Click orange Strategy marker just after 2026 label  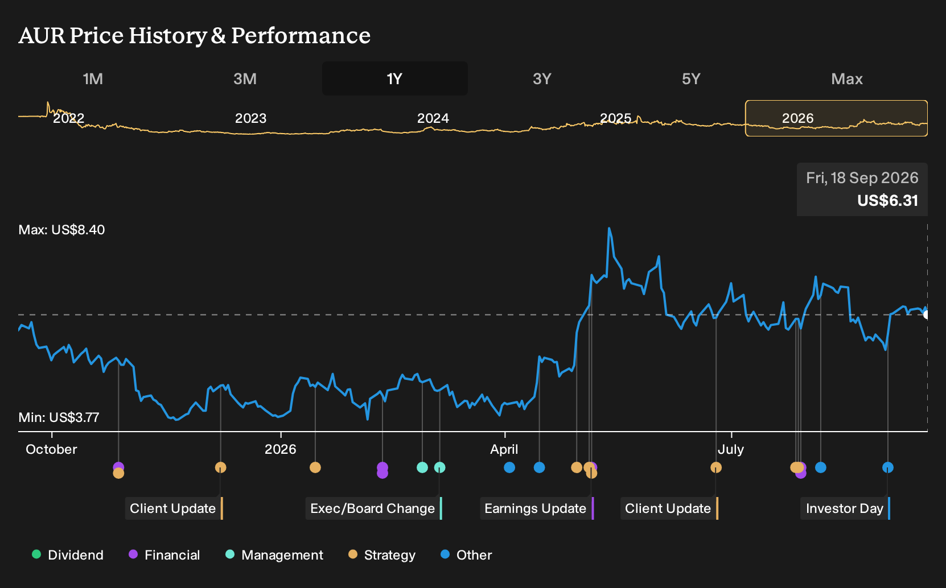pyautogui.click(x=315, y=467)
